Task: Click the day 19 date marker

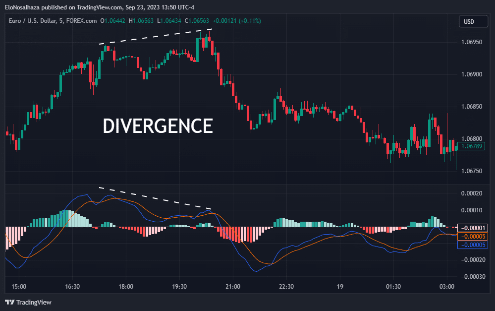Action: tap(340, 287)
